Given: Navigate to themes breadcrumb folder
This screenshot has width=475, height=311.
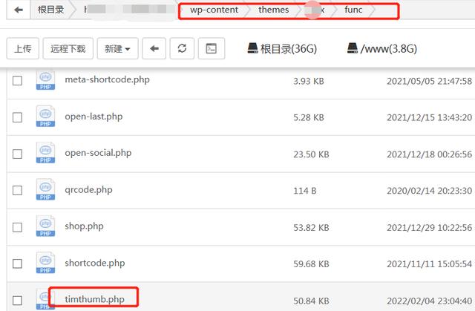Looking at the screenshot, I should click(274, 10).
